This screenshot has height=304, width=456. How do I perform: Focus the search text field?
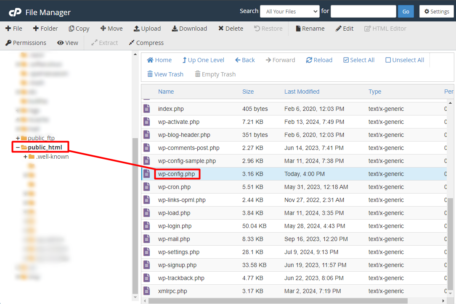pos(363,12)
